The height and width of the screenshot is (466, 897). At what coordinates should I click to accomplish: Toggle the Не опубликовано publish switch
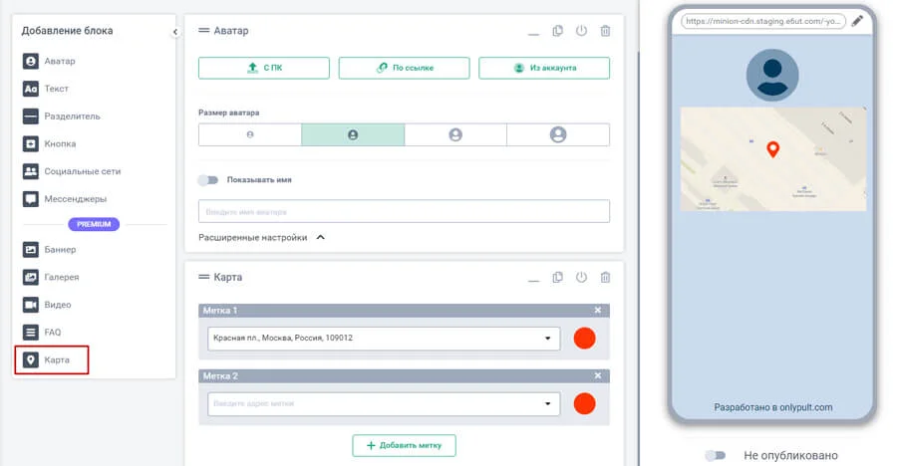coord(715,455)
